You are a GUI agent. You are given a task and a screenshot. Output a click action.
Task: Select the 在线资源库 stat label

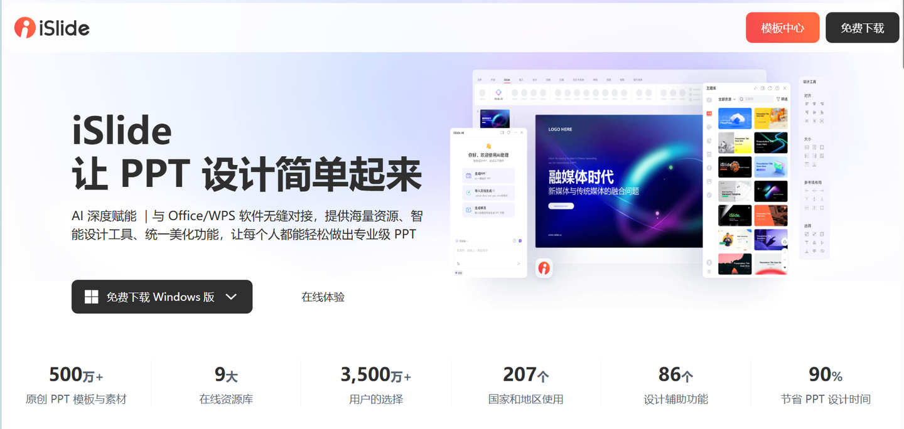(x=226, y=399)
